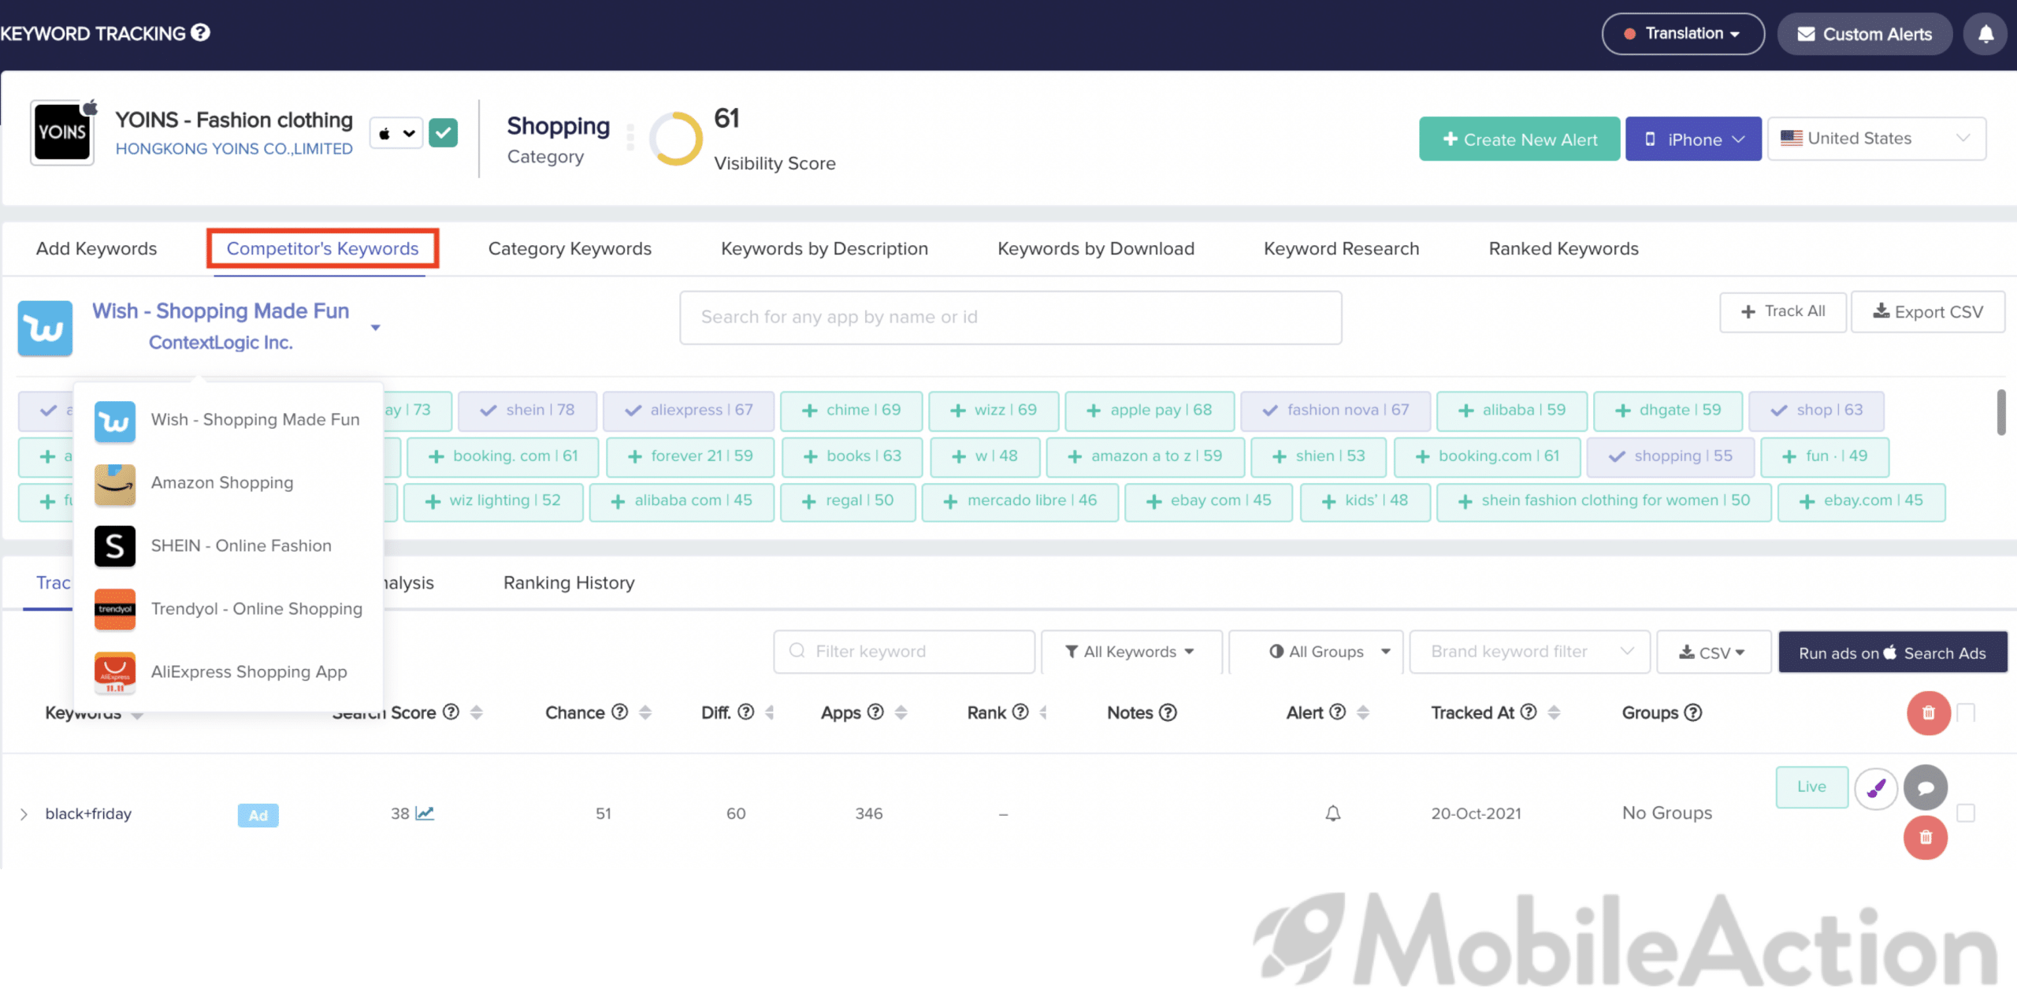Collapse the Wish competitor app dropdown arrow
The image size is (2017, 989).
click(376, 328)
